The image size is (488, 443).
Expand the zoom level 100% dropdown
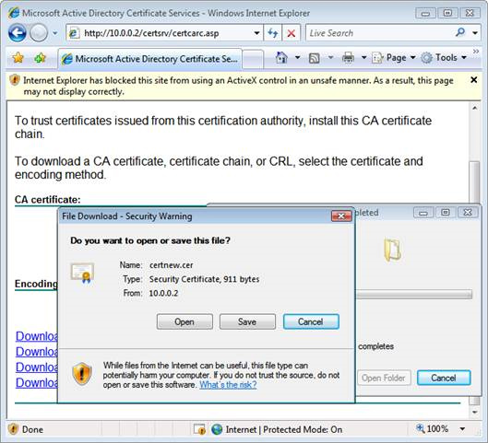(462, 429)
